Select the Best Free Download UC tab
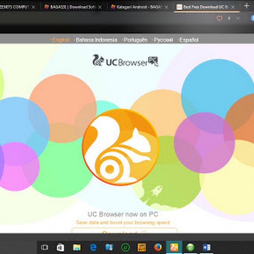Image resolution: width=254 pixels, height=254 pixels. point(206,7)
